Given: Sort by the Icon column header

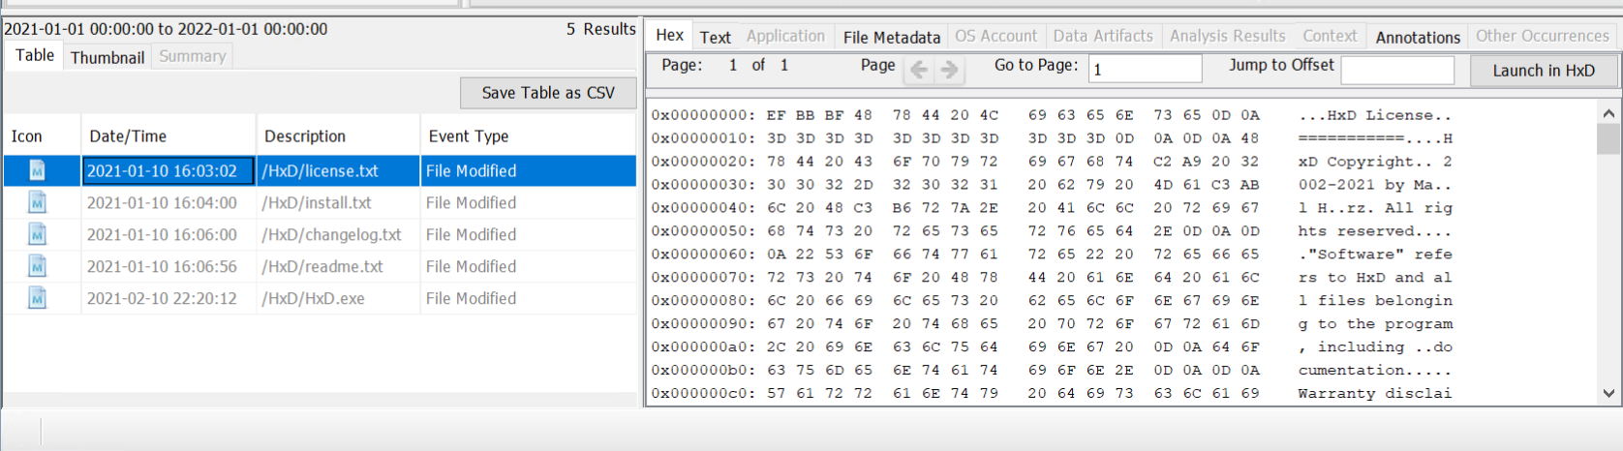Looking at the screenshot, I should pyautogui.click(x=43, y=136).
